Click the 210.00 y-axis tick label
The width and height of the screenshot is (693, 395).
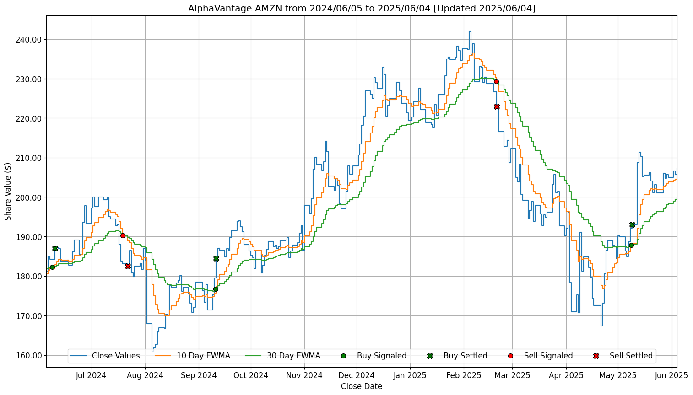coord(28,158)
